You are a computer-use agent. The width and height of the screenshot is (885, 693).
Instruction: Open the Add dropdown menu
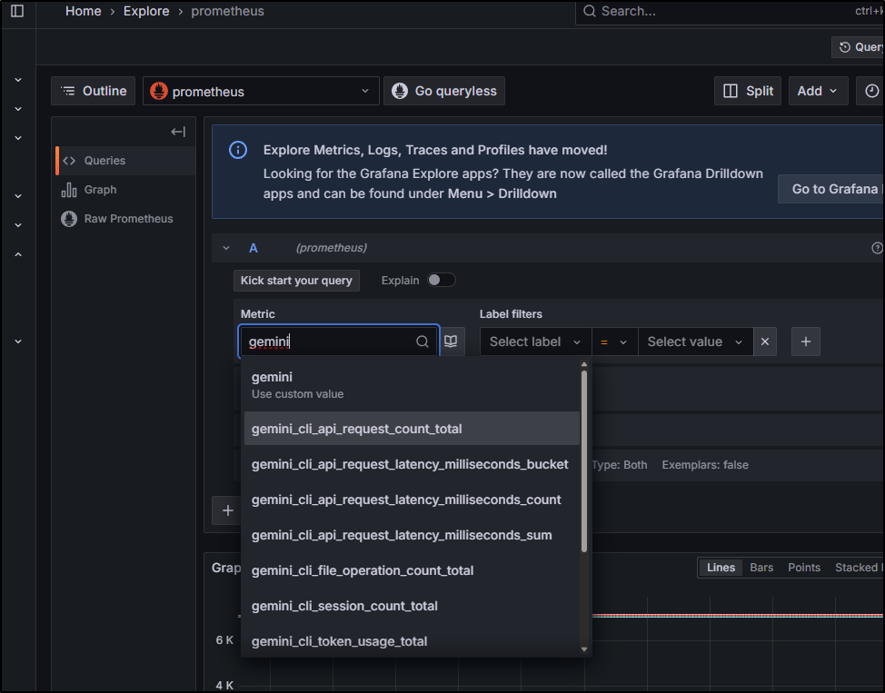[818, 91]
